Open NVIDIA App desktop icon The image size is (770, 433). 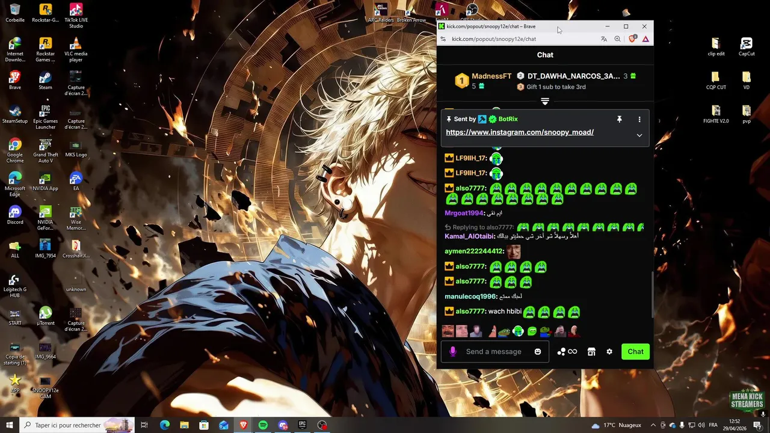[x=45, y=182]
